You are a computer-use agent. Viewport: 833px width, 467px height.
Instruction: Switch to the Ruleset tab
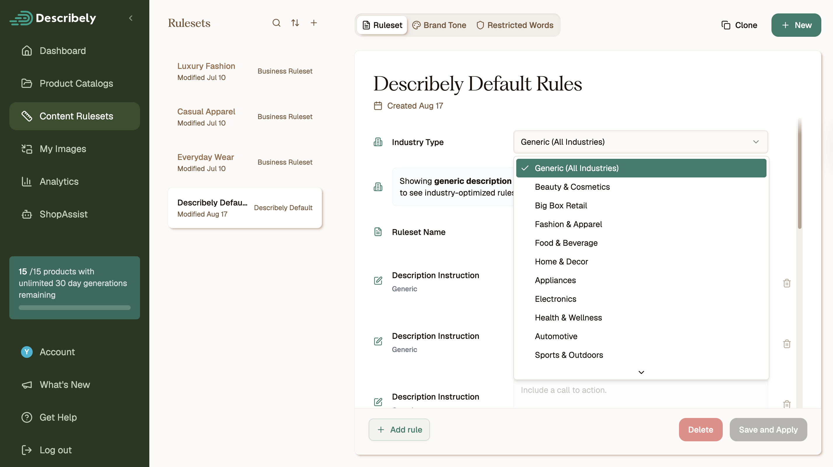coord(382,25)
